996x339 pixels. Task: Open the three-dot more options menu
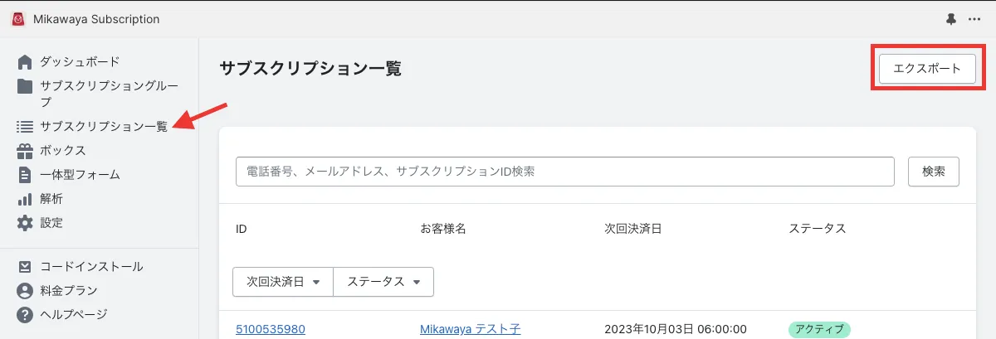coord(974,19)
